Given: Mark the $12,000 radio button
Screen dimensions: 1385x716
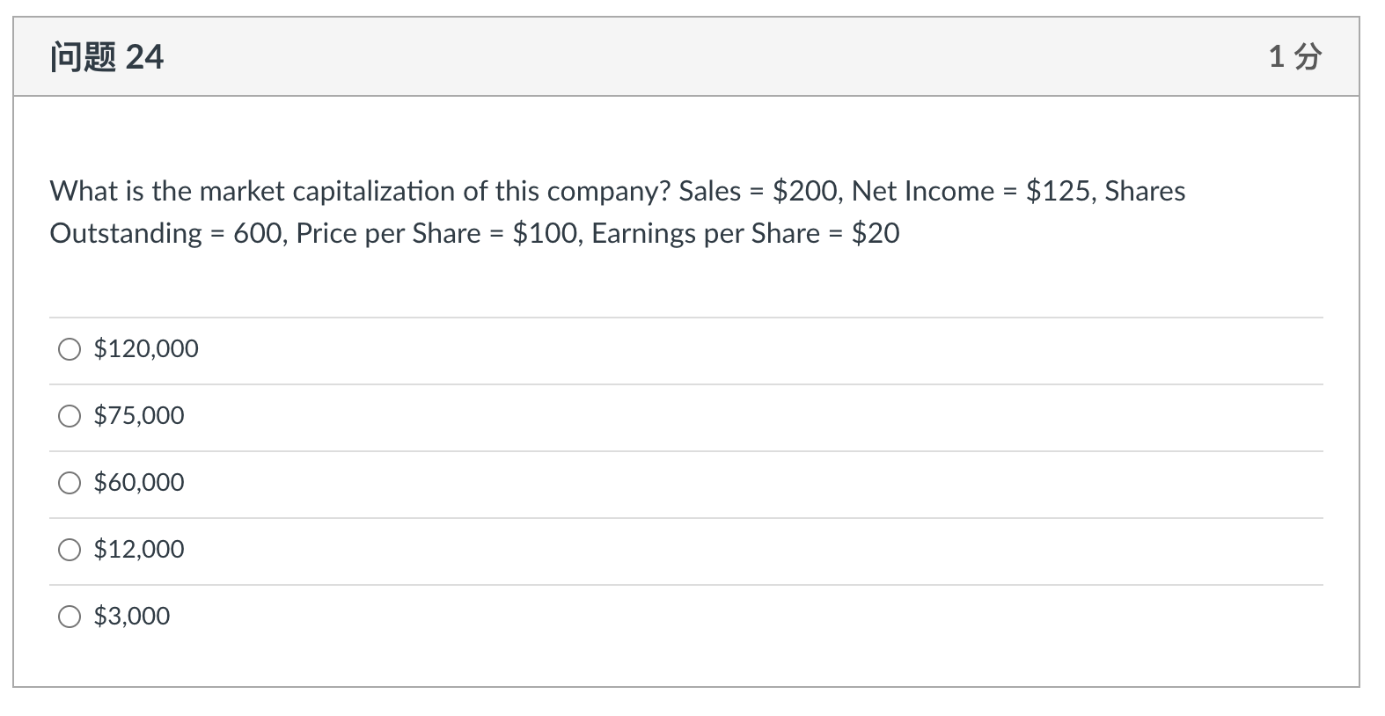Looking at the screenshot, I should [70, 550].
